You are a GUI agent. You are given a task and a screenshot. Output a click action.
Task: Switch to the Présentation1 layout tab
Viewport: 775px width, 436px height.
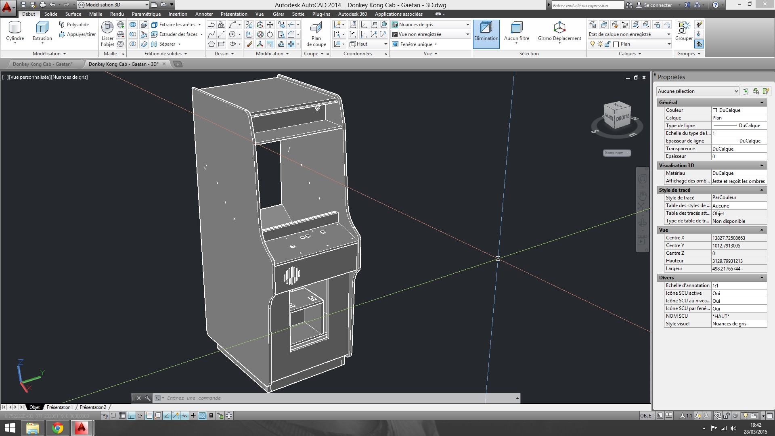tap(59, 407)
